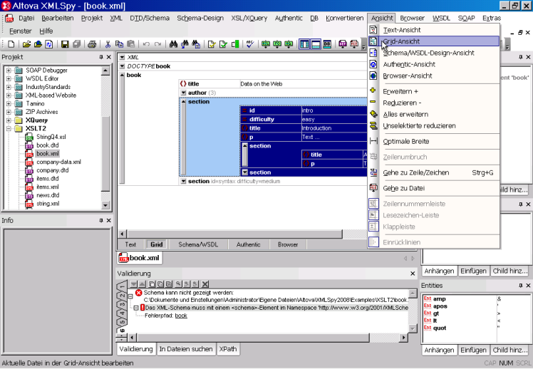Choose Schema/WSDL-Design-Ansicht menu entry
This screenshot has height=369, width=533.
434,53
